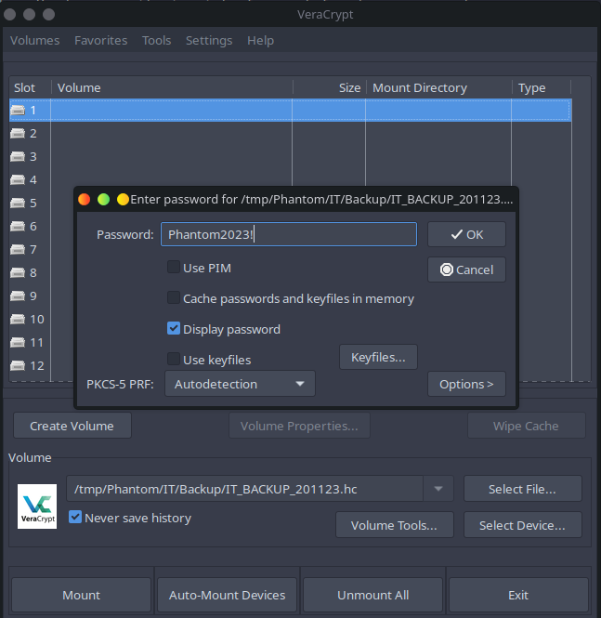Click yellow button on password dialog
This screenshot has height=618, width=601.
123,200
